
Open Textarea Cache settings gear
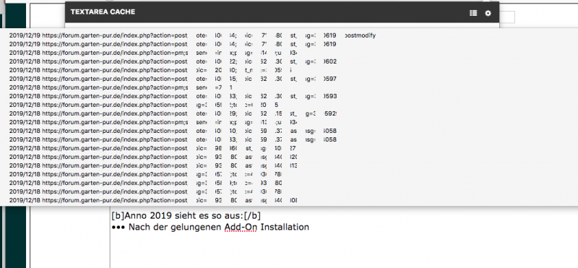(x=488, y=13)
